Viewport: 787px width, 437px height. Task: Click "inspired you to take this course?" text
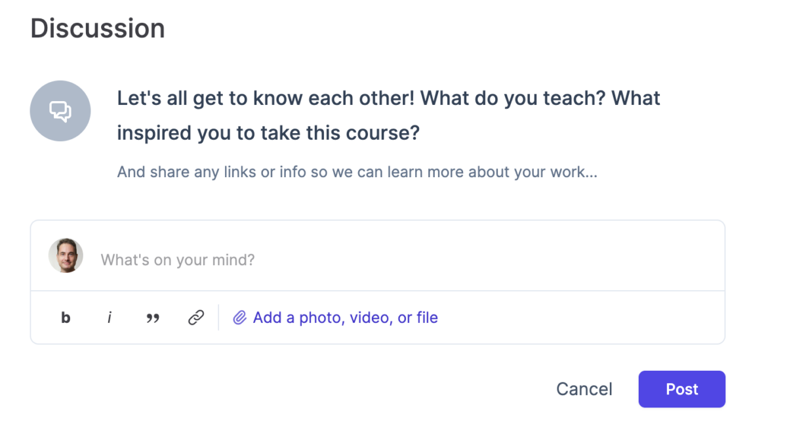268,133
